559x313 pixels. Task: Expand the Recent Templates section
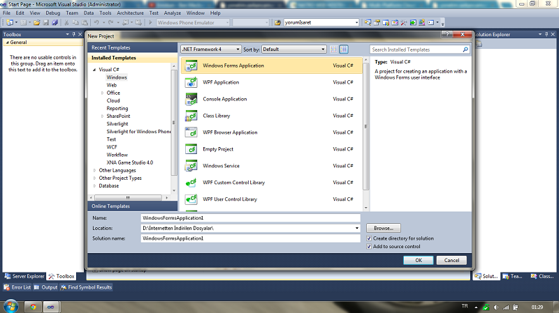(132, 47)
